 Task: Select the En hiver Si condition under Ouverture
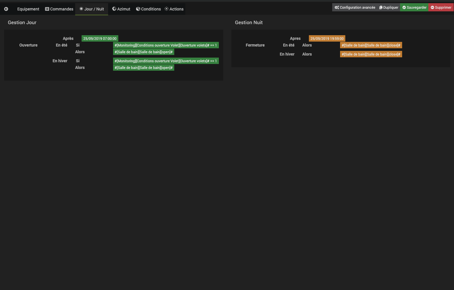coord(166,61)
